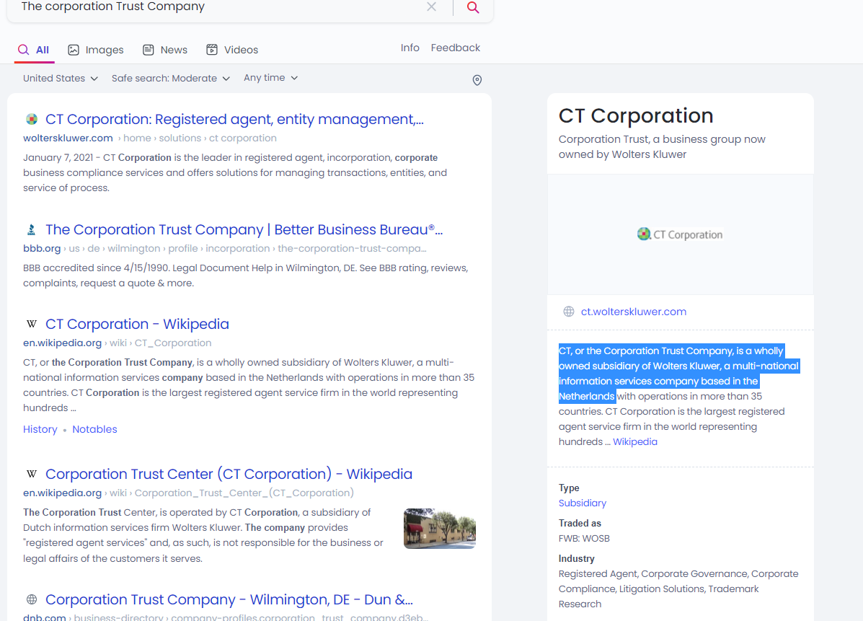
Task: Open the Subsidiary type link
Action: [583, 503]
